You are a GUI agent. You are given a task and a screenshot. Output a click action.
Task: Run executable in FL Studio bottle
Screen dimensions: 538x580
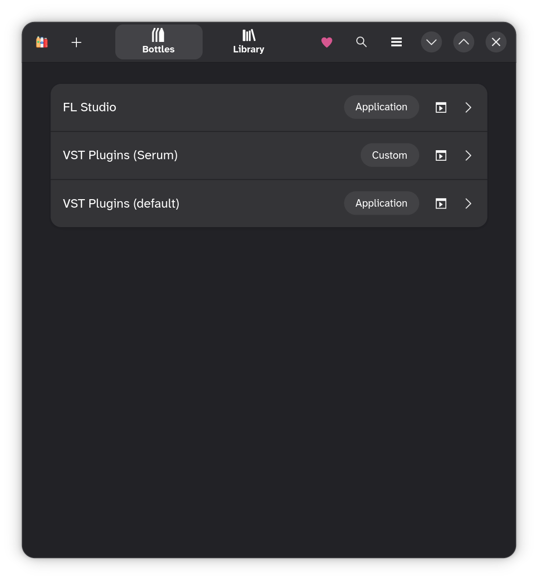[441, 107]
